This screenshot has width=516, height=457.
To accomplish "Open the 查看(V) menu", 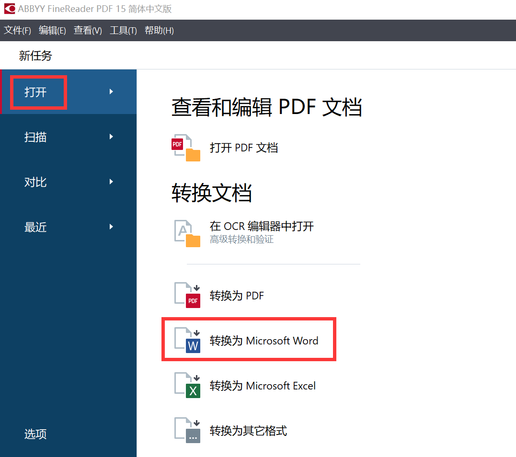I will pyautogui.click(x=88, y=30).
